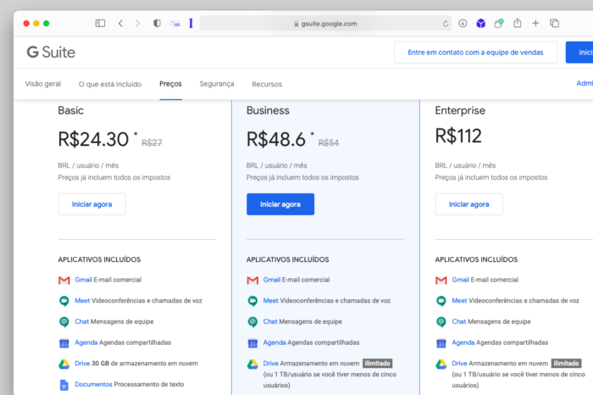The height and width of the screenshot is (395, 593).
Task: Open the Agenda link in Basic plan
Action: click(86, 342)
